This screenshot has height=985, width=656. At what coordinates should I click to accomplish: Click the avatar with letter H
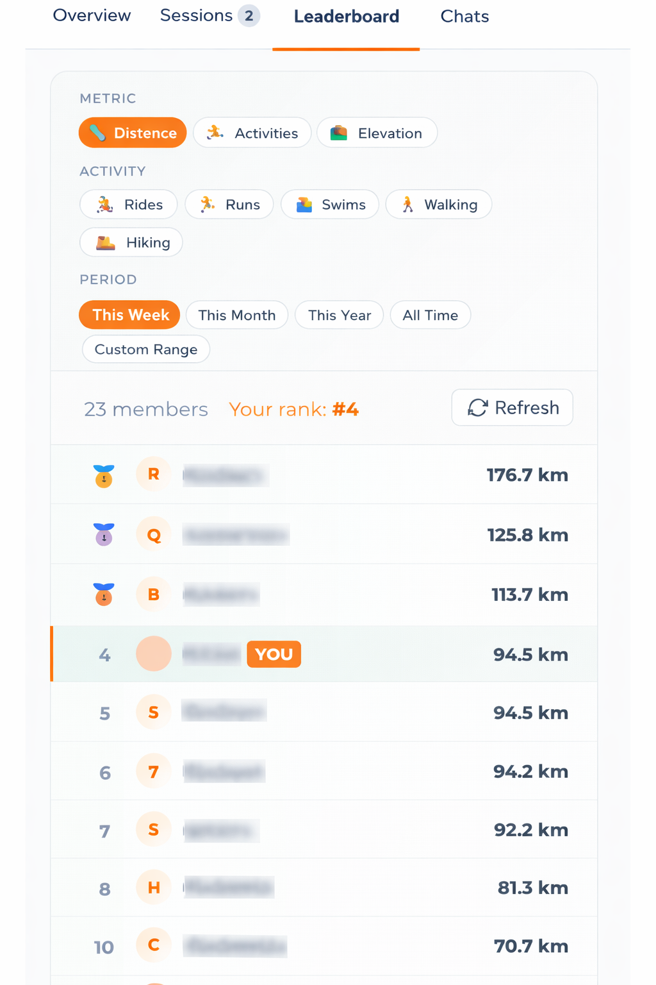pos(154,888)
